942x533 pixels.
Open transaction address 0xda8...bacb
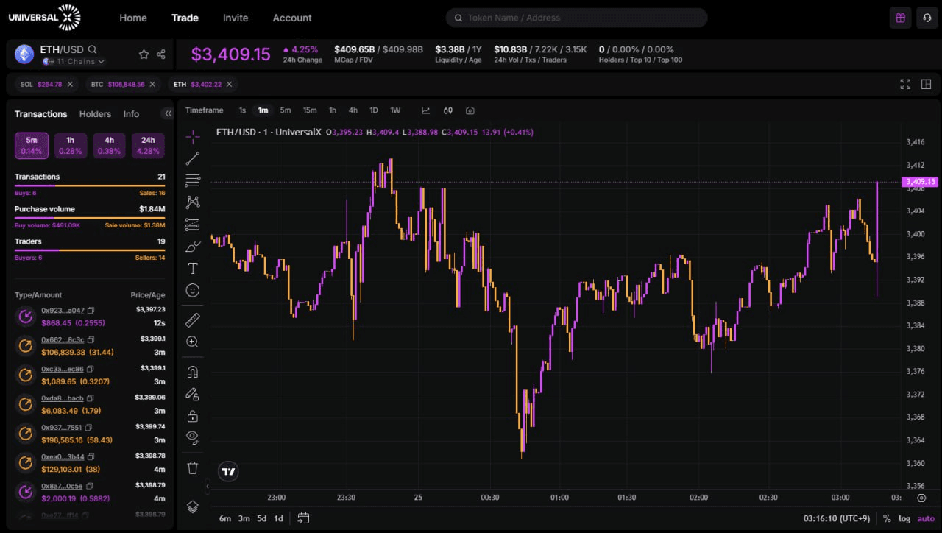(x=63, y=398)
